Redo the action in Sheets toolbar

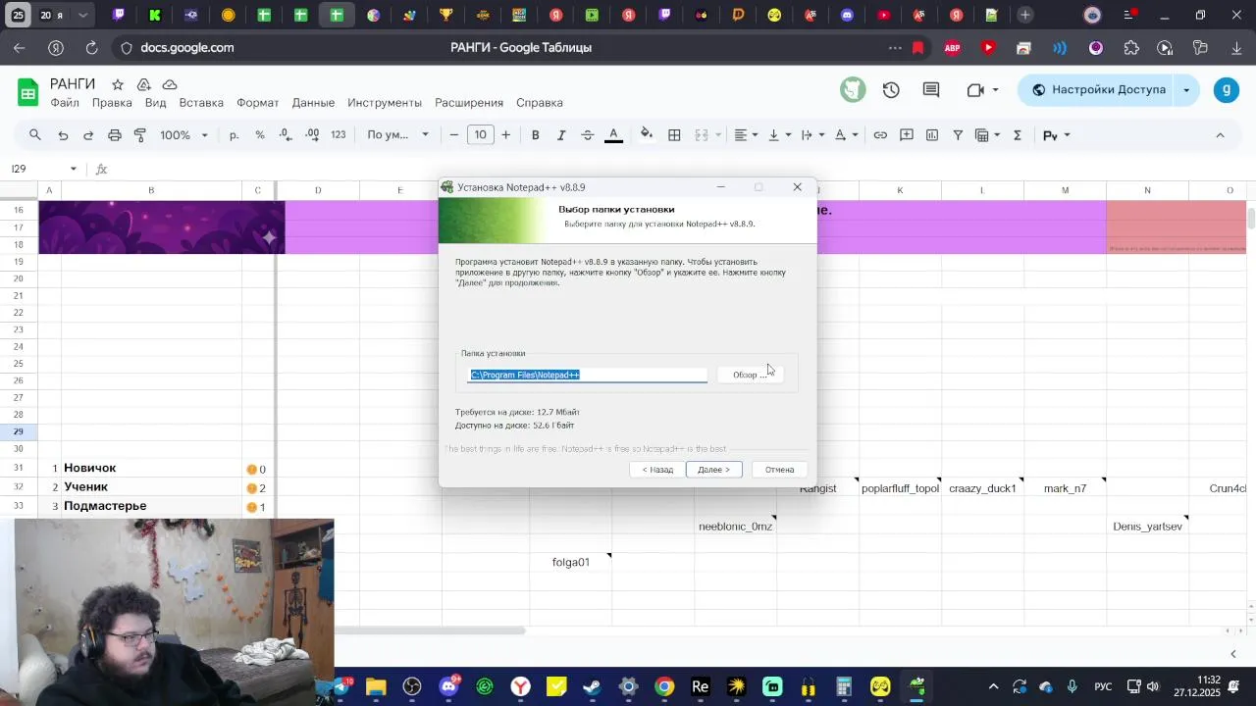pos(88,135)
